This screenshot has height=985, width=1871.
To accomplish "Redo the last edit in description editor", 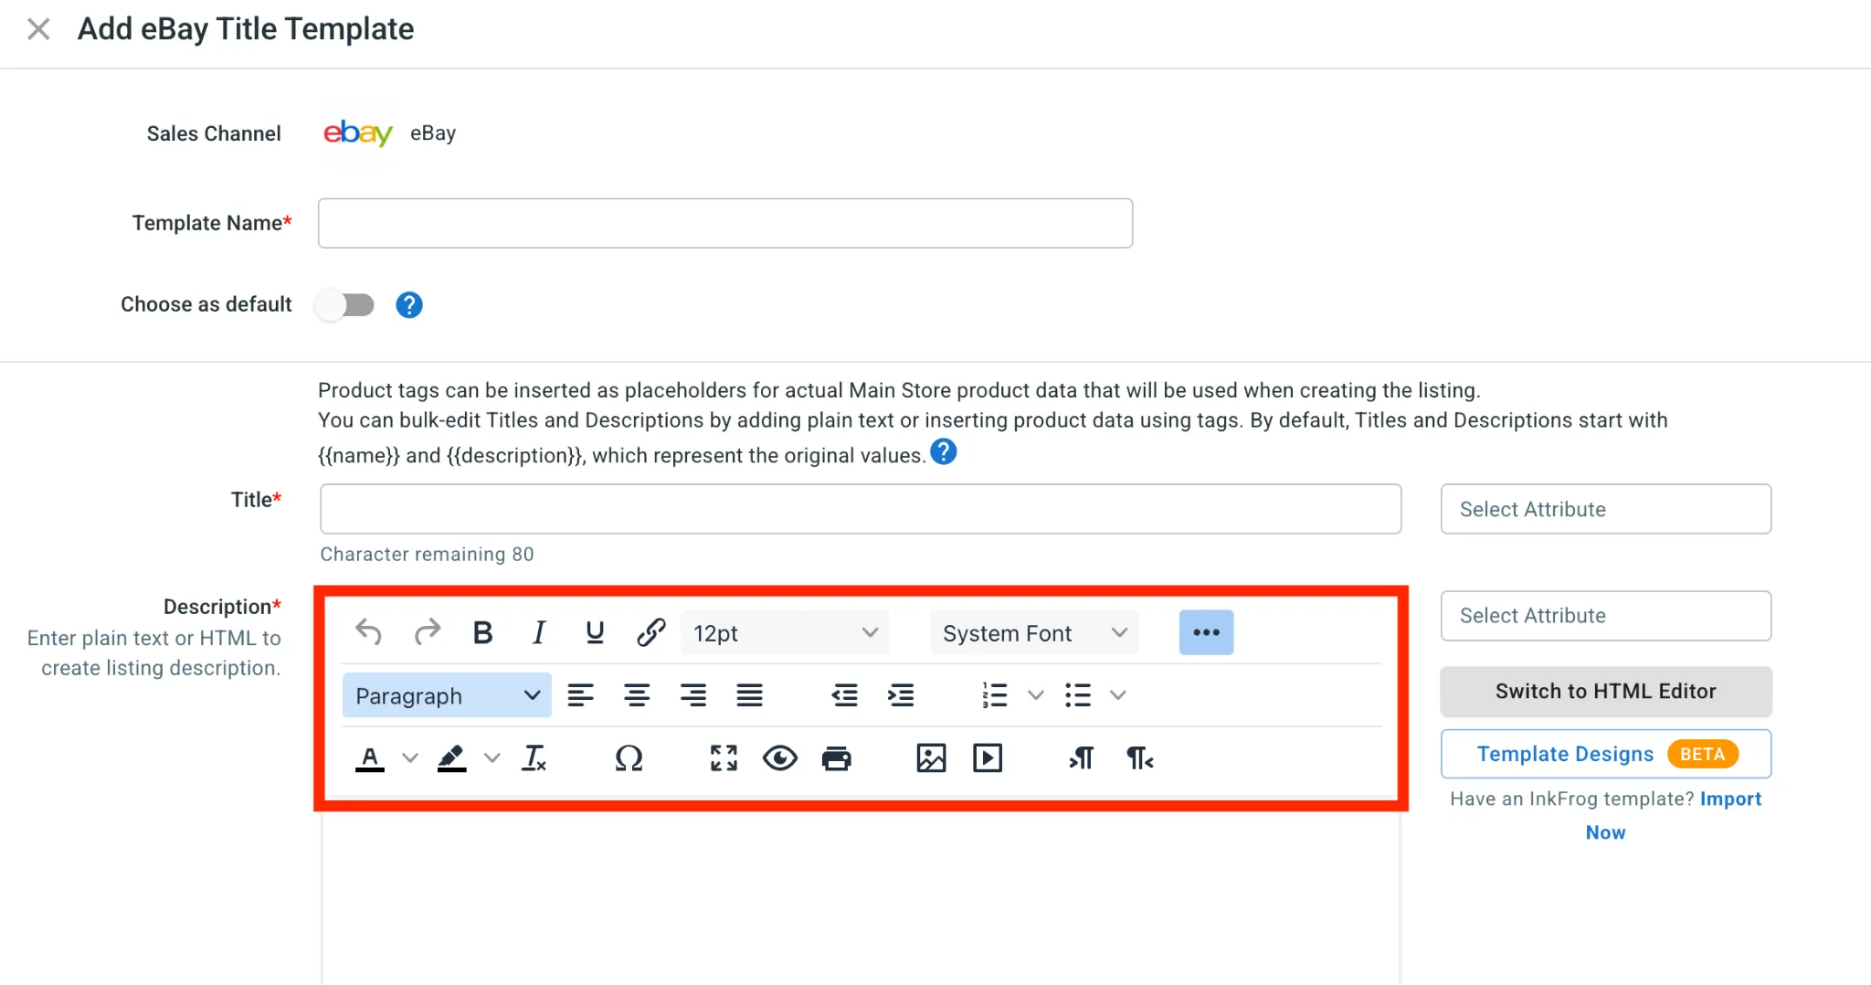I will pos(427,632).
